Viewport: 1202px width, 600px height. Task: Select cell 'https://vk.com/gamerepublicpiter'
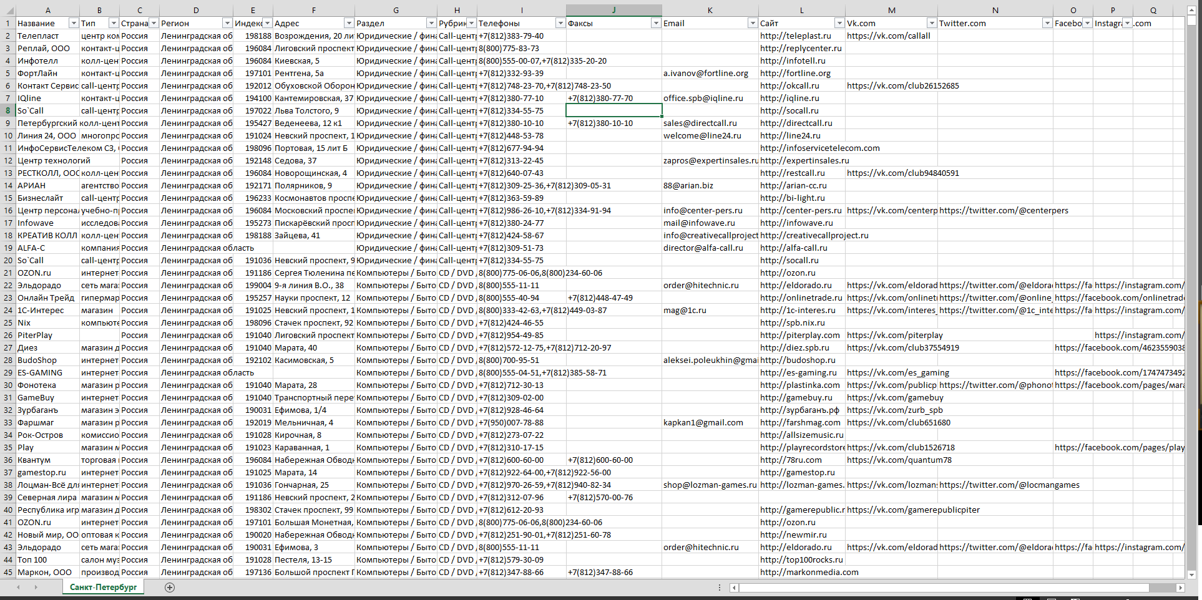point(892,510)
